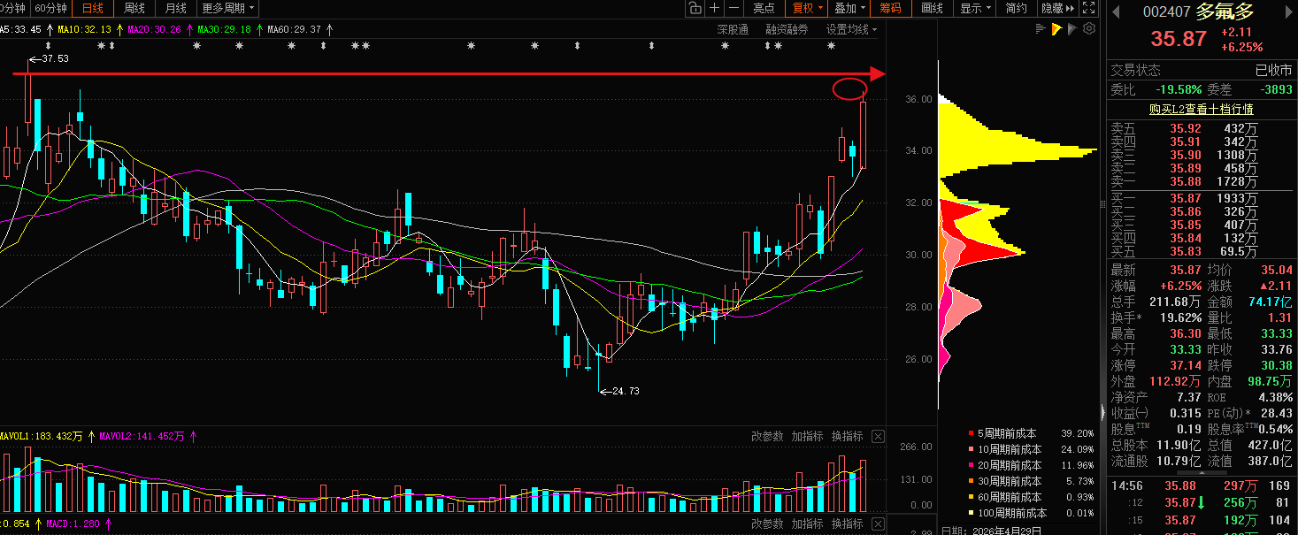Switch to 60分钟 period tab

point(50,8)
